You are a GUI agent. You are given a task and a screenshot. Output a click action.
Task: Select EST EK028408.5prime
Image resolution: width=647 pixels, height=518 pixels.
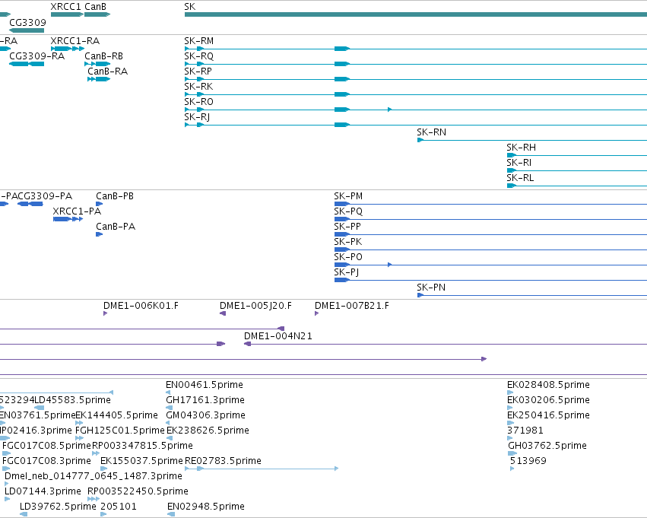click(x=510, y=392)
